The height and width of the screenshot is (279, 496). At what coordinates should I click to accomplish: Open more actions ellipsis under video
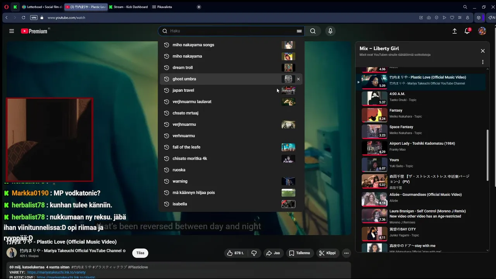[x=346, y=253]
